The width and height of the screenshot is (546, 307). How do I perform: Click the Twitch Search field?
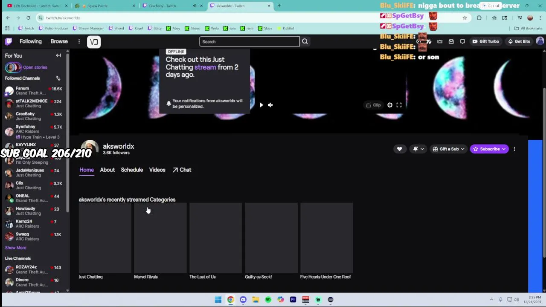[249, 41]
